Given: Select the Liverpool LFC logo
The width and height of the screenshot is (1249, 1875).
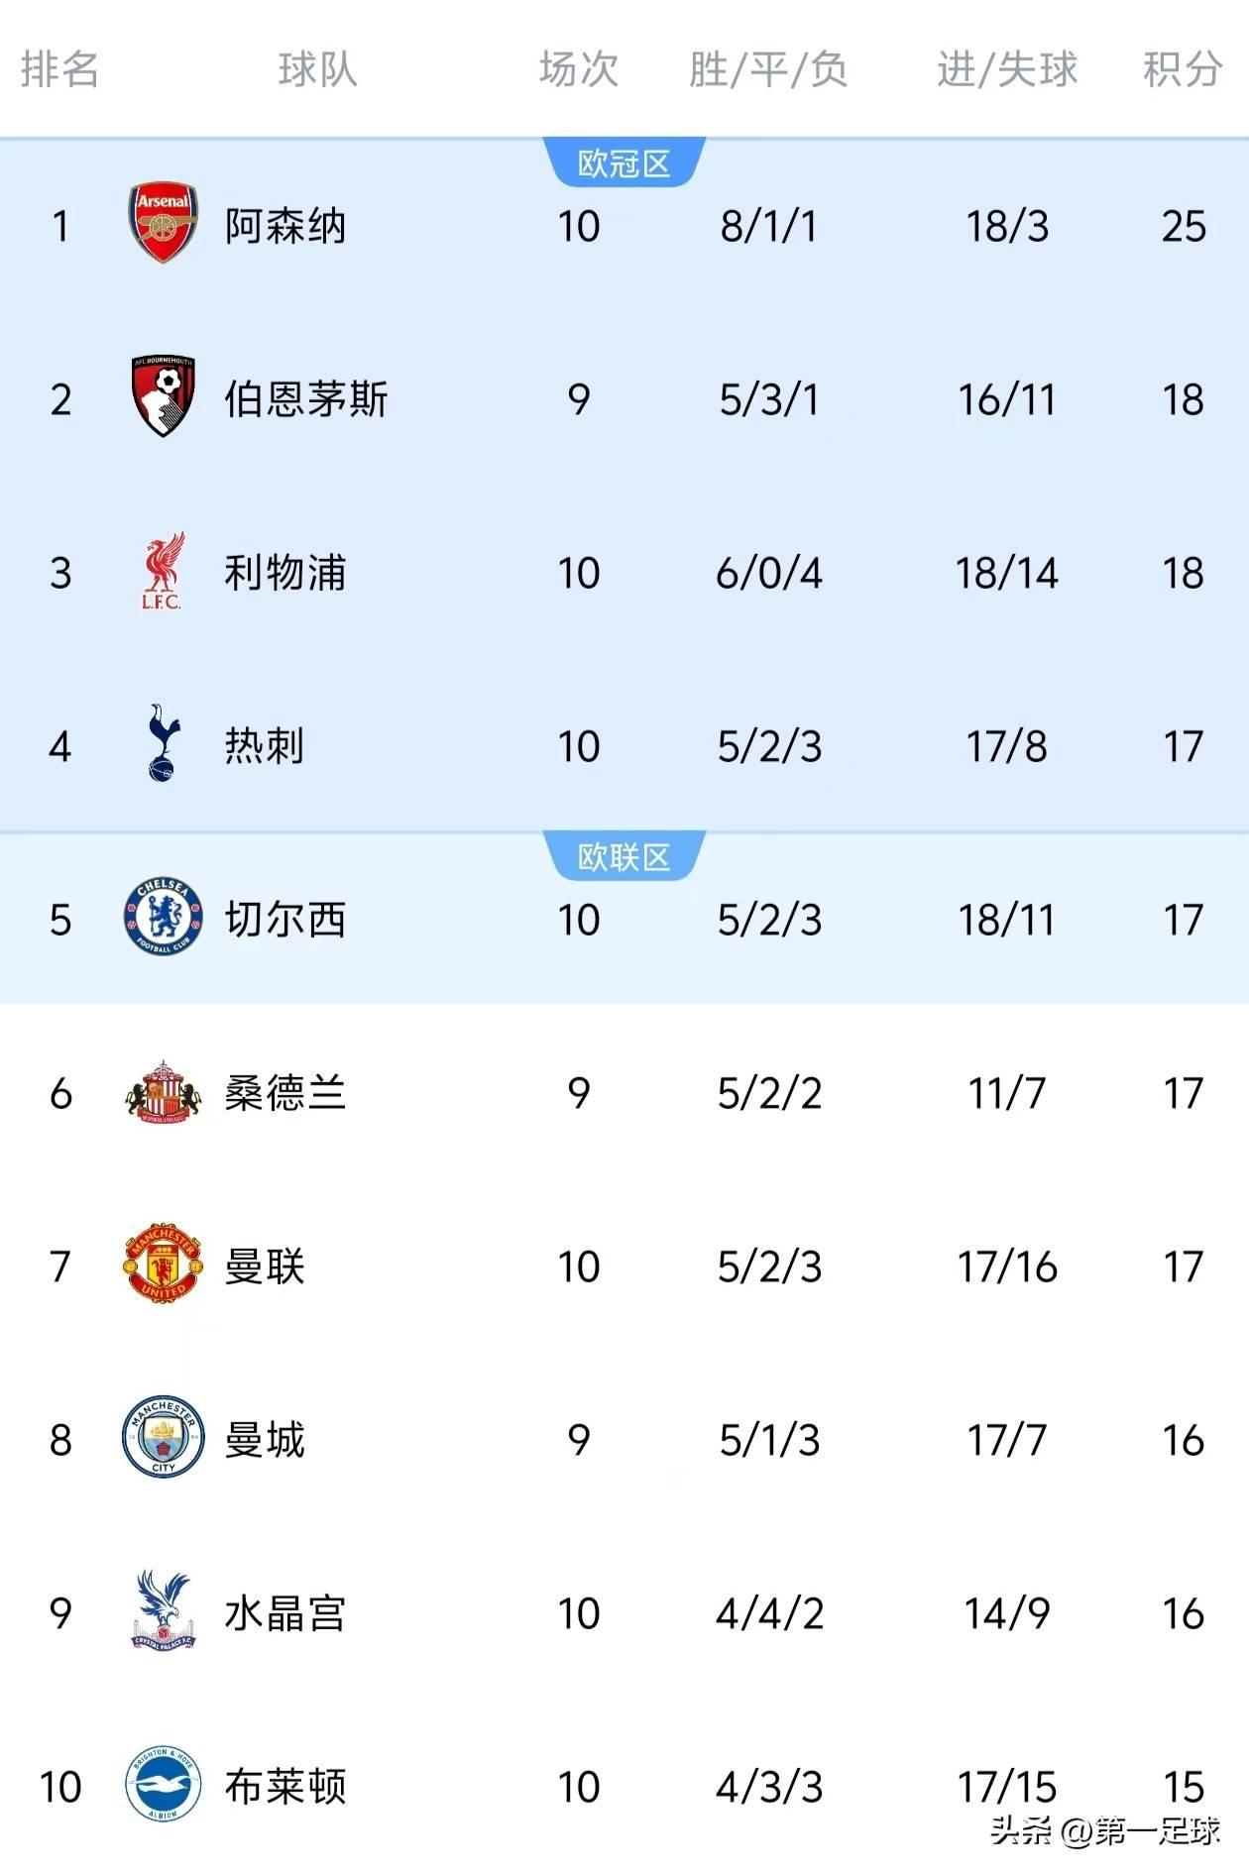Looking at the screenshot, I should [163, 572].
